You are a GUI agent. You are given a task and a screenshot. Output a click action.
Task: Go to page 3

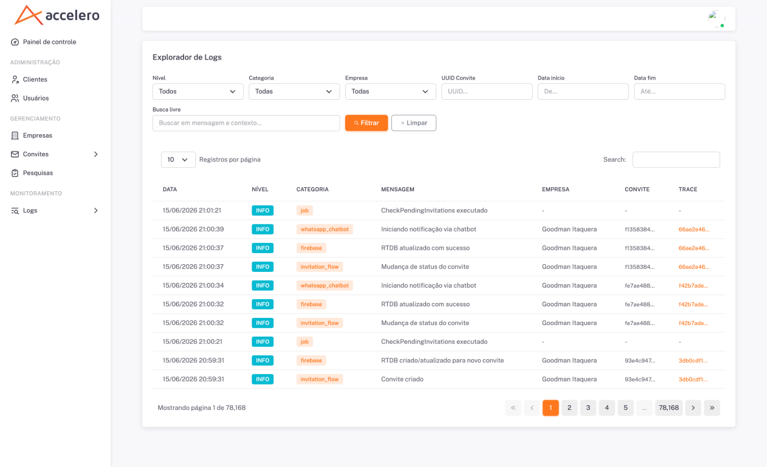tap(588, 408)
